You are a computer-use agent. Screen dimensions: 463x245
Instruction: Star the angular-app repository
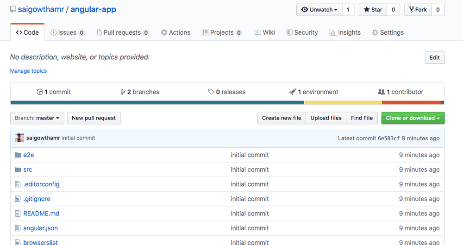(373, 10)
